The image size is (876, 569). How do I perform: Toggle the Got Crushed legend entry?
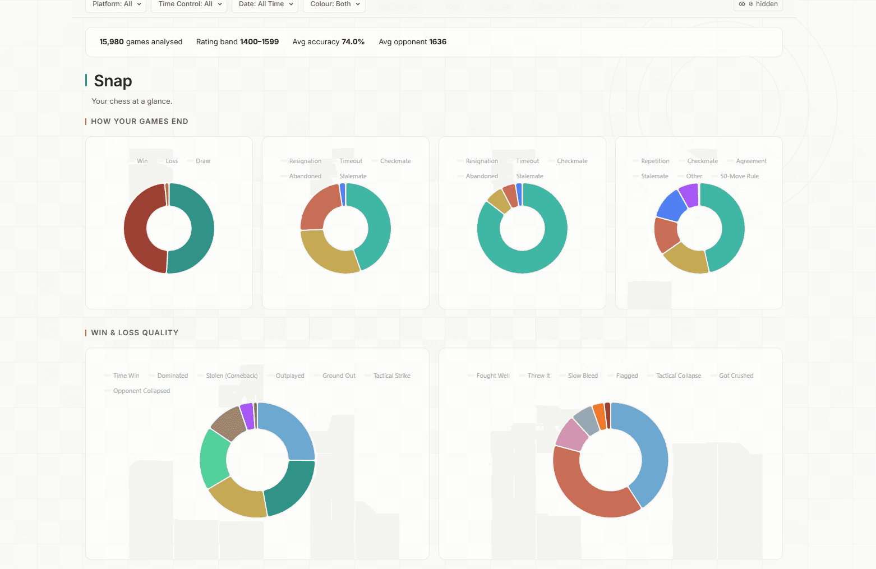click(x=732, y=376)
